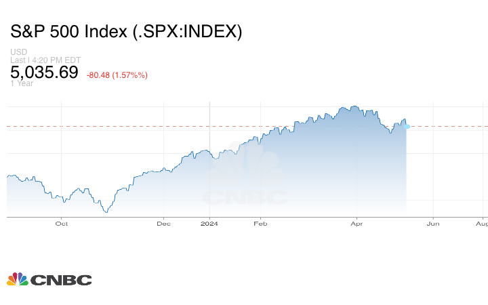Click the CNBC wordmark at bottom left
The height and width of the screenshot is (305, 488).
[x=60, y=280]
